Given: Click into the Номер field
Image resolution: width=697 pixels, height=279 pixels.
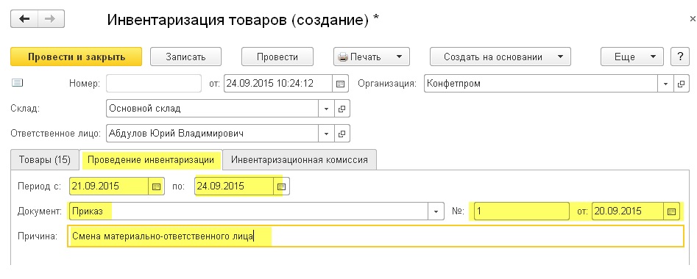Looking at the screenshot, I should click(x=154, y=84).
